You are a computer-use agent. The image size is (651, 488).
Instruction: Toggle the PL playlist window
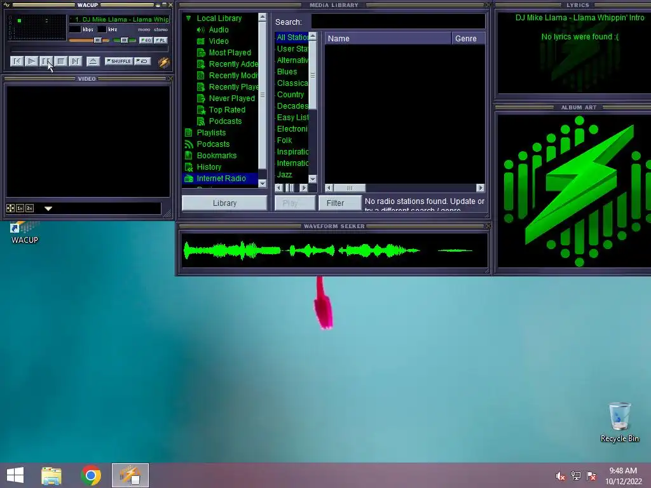pyautogui.click(x=161, y=40)
